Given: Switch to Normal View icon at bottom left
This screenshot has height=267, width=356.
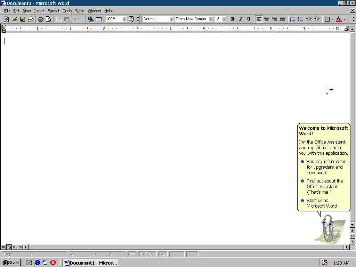Looking at the screenshot, I should click(x=3, y=247).
